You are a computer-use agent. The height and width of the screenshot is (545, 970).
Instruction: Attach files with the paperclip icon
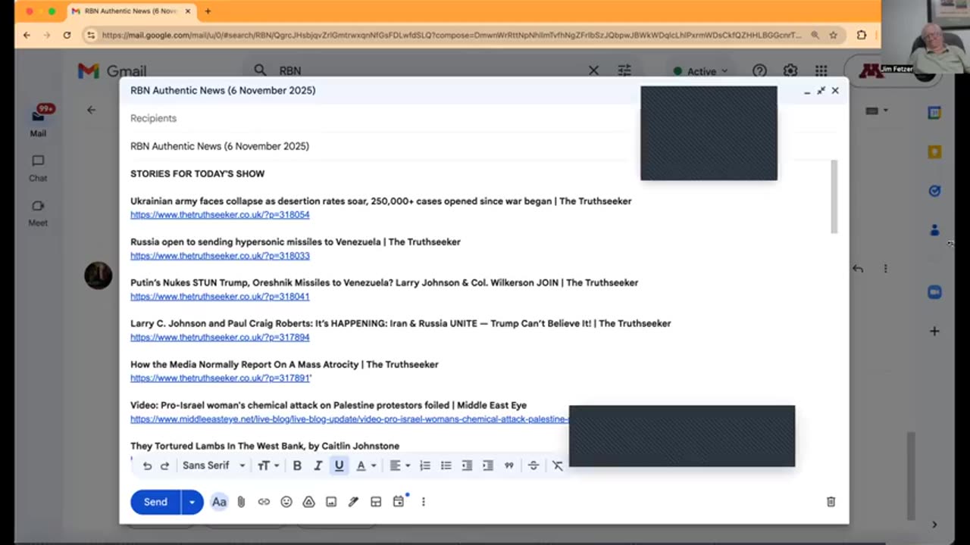click(241, 502)
